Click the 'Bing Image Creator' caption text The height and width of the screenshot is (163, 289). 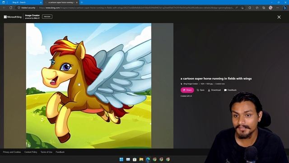point(191,84)
